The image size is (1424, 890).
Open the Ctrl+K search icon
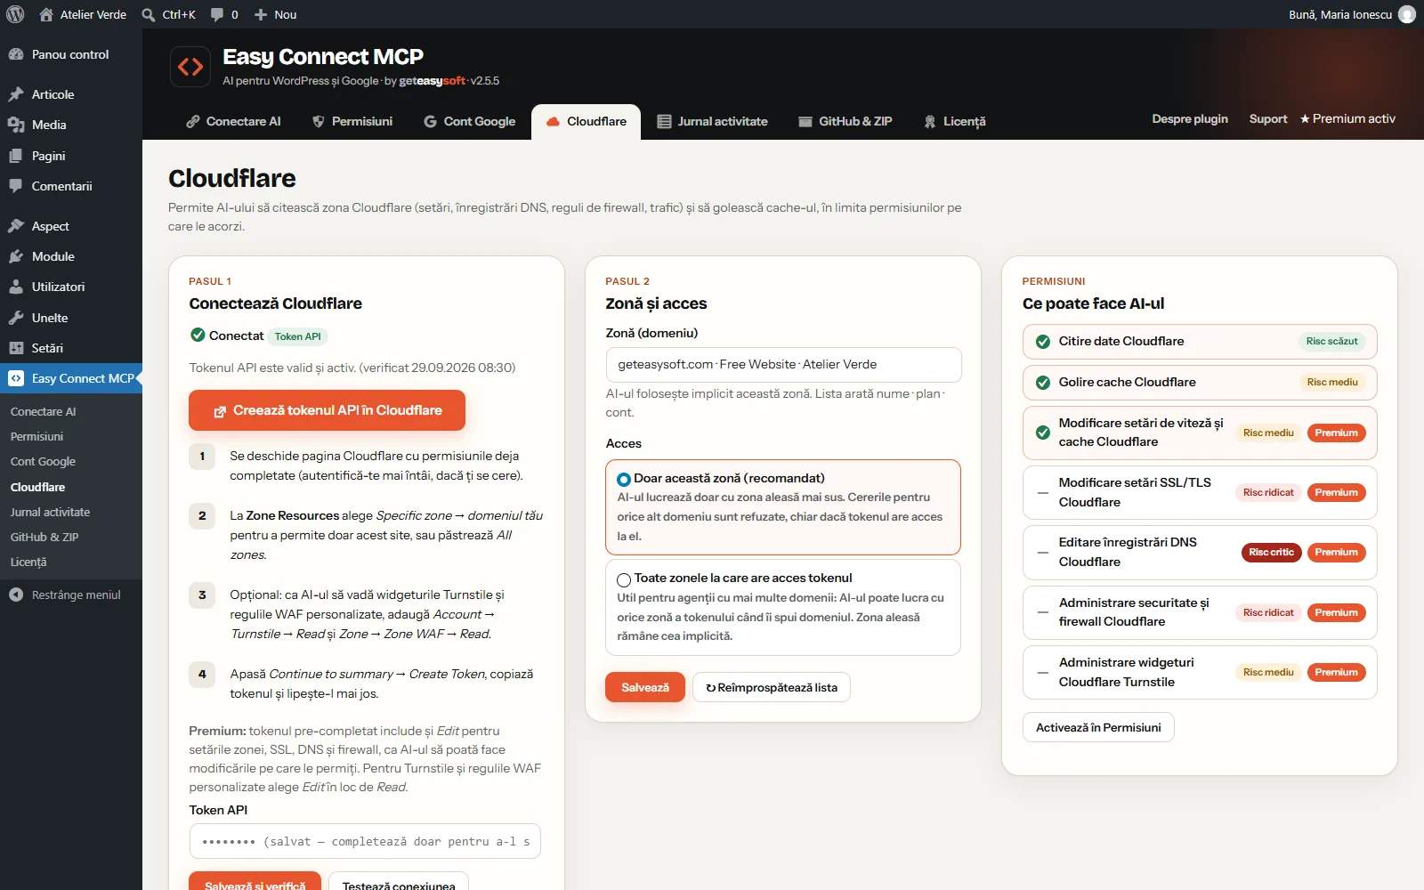149,14
